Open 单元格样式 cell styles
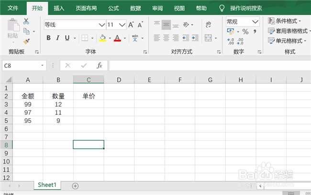The width and height of the screenshot is (311, 195). tap(287, 41)
